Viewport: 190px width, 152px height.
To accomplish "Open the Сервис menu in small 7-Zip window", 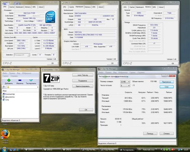I will pos(5,76).
